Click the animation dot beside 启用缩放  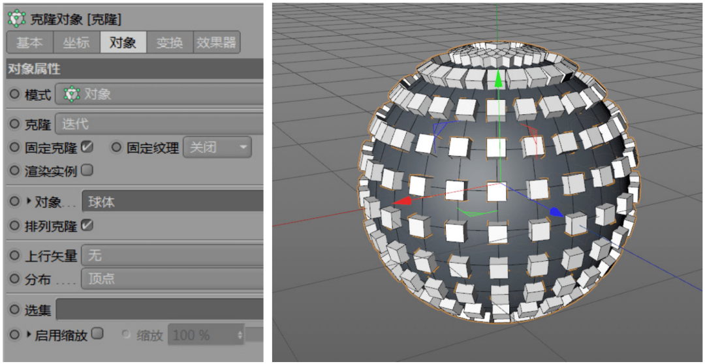15,335
